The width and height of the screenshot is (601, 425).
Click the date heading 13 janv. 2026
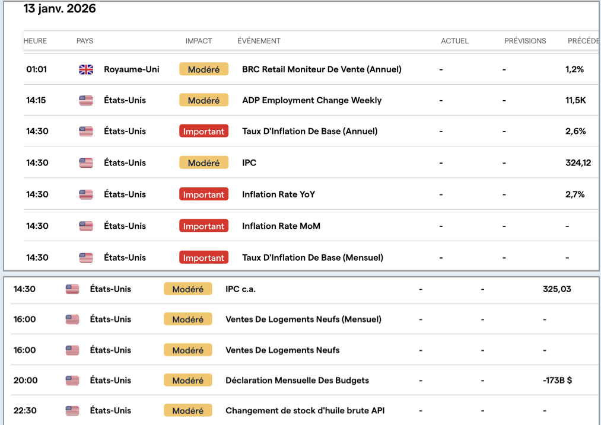[x=59, y=8]
